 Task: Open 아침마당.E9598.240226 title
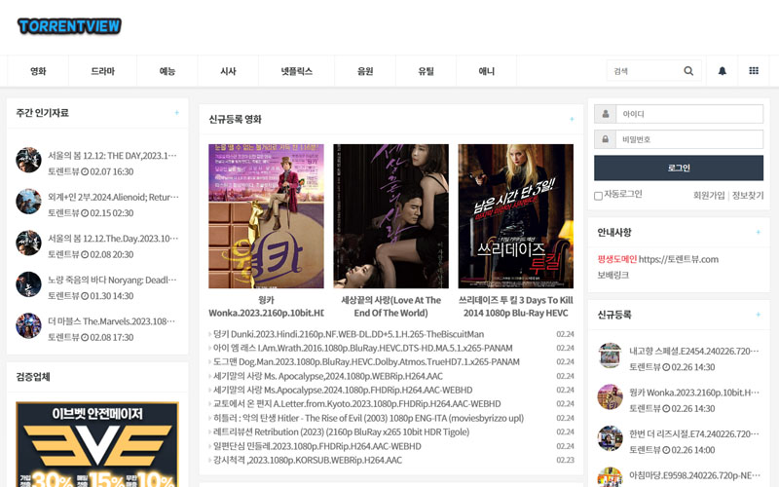(694, 475)
